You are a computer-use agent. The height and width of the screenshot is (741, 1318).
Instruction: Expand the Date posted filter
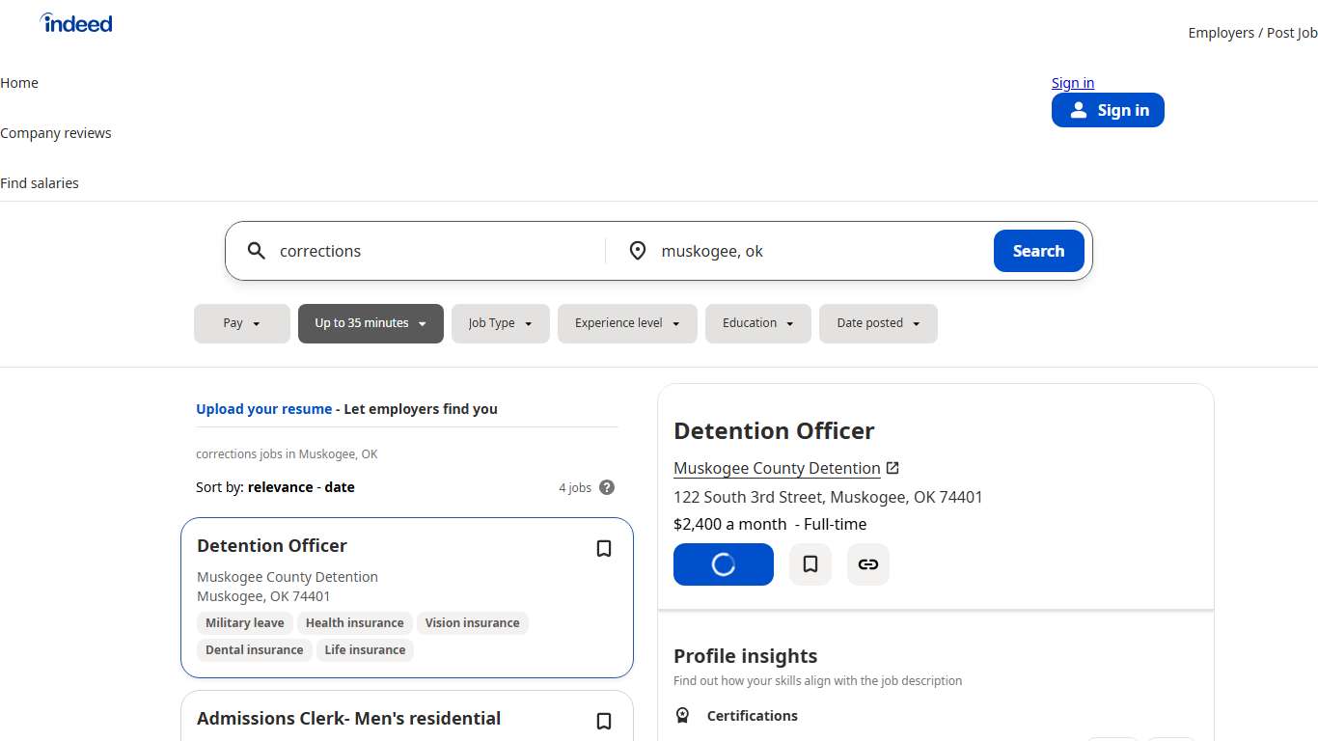pyautogui.click(x=878, y=323)
